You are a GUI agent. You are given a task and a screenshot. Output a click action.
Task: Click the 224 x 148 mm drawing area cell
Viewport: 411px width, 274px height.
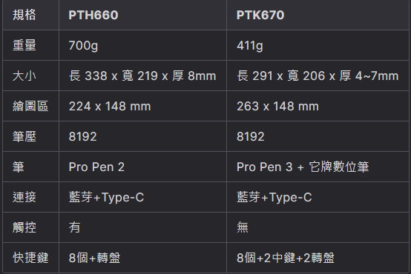[143, 106]
